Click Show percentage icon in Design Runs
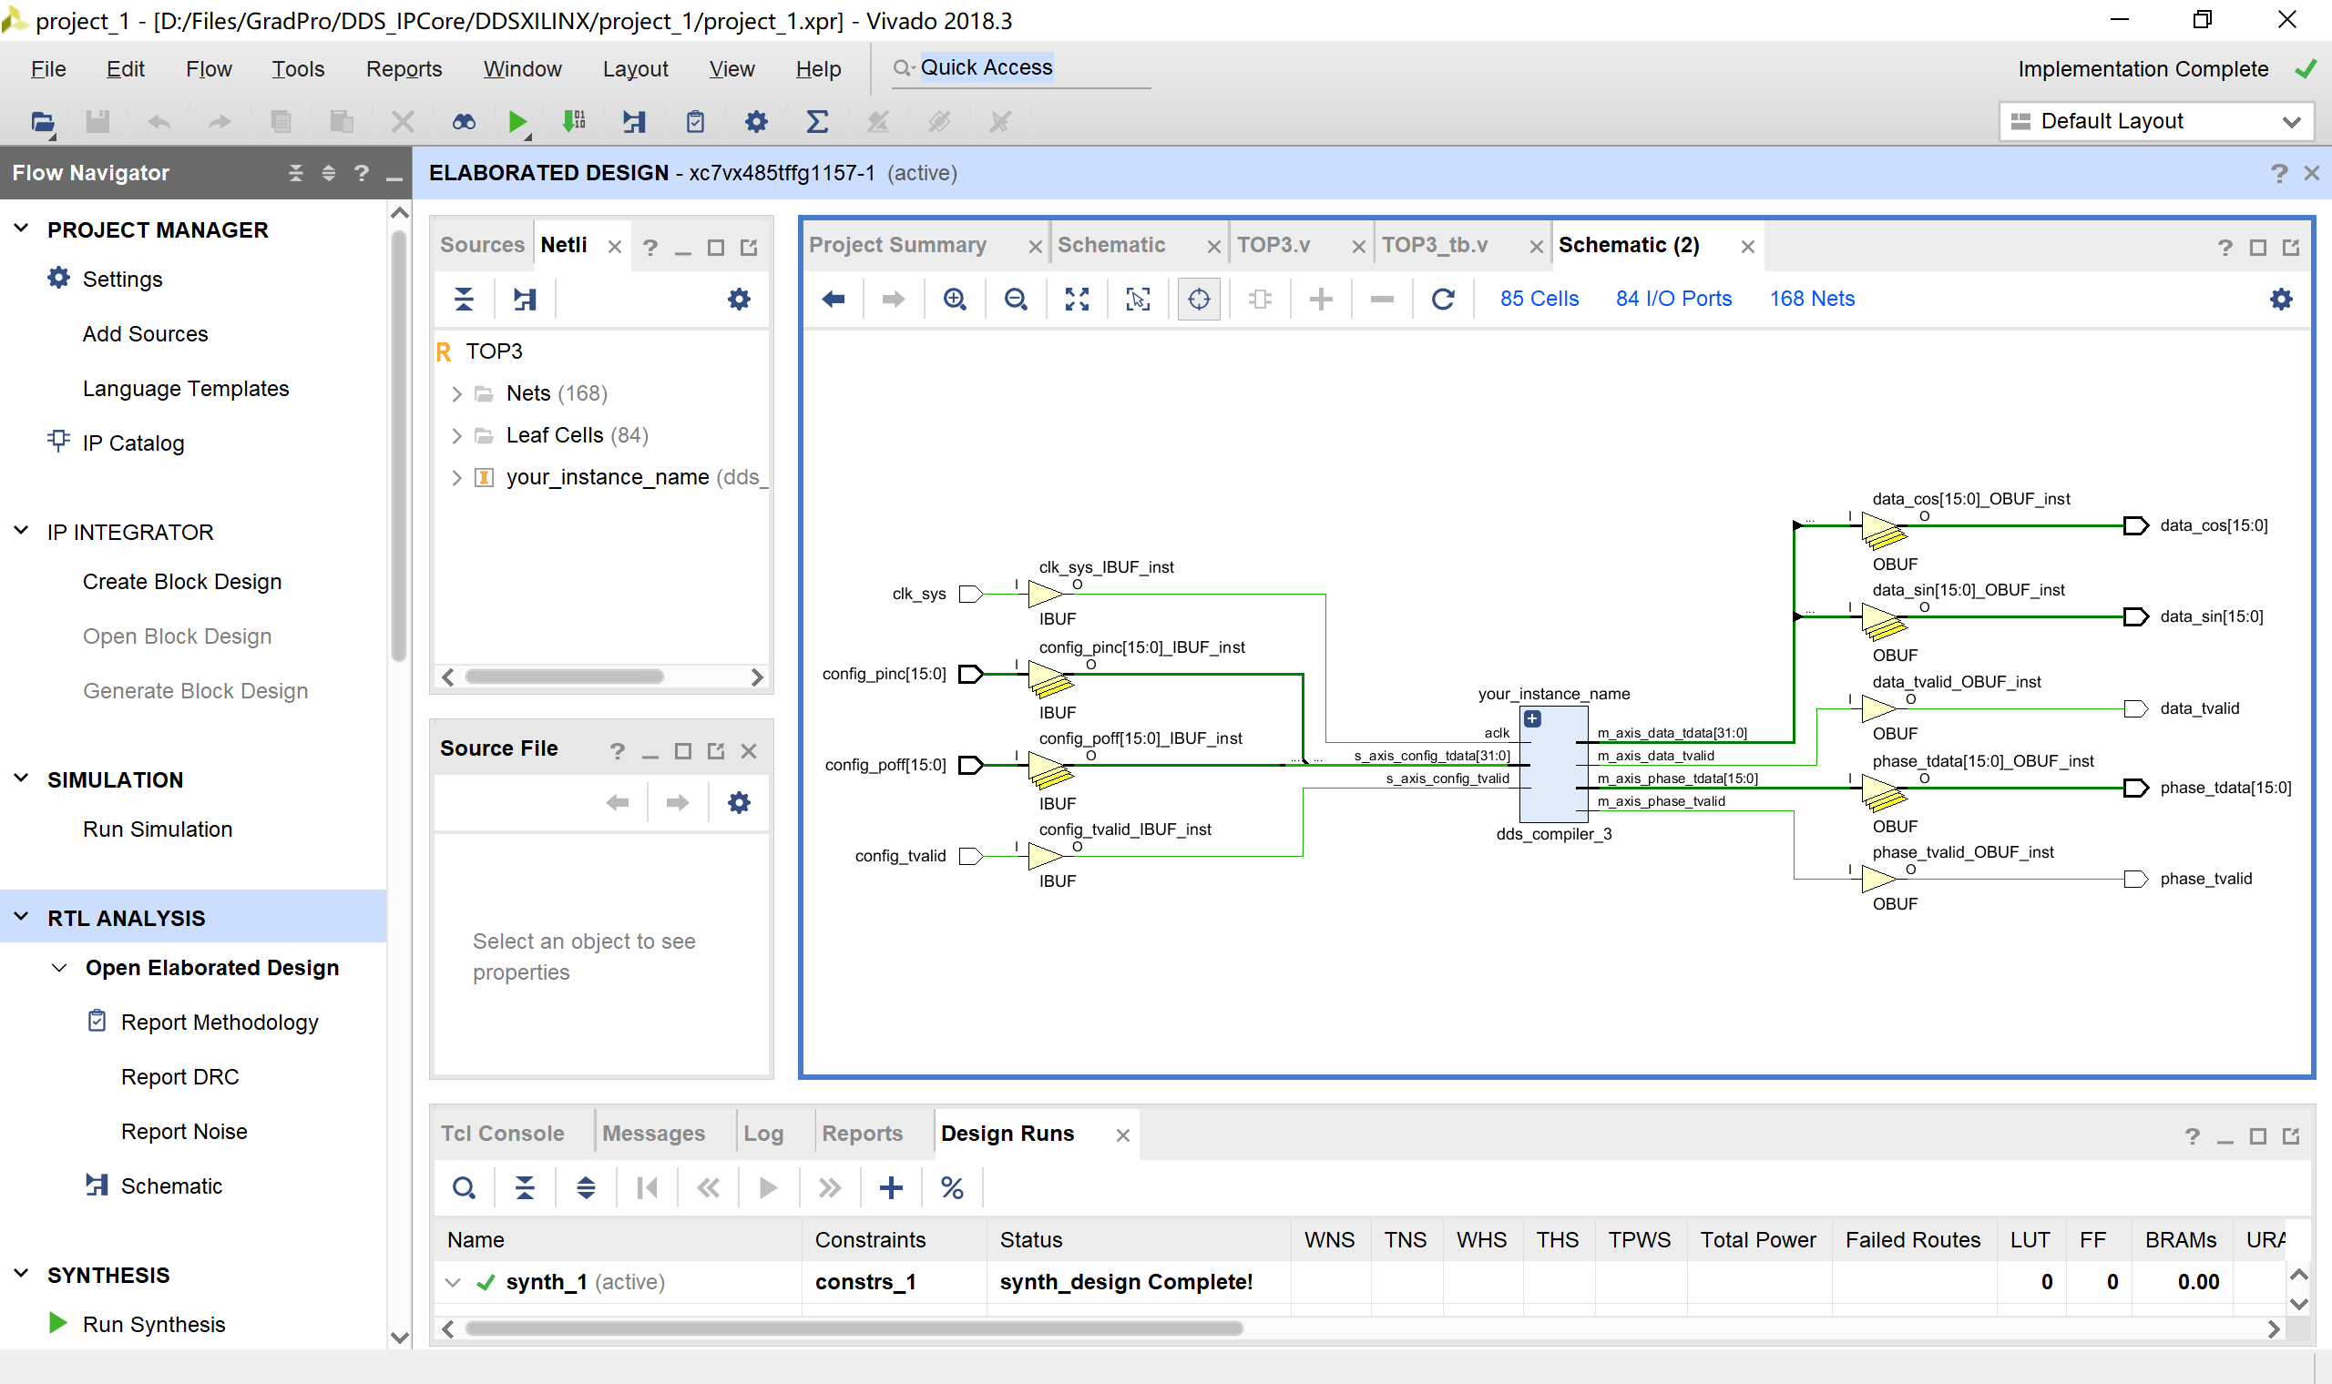Image resolution: width=2332 pixels, height=1384 pixels. [951, 1187]
